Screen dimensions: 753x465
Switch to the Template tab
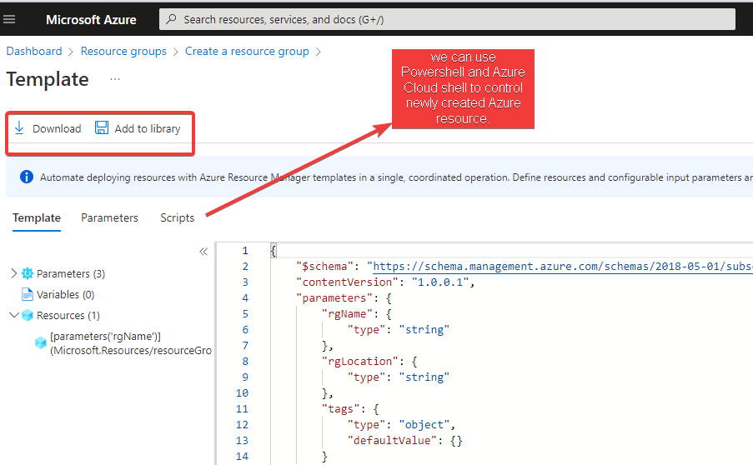pyautogui.click(x=37, y=217)
